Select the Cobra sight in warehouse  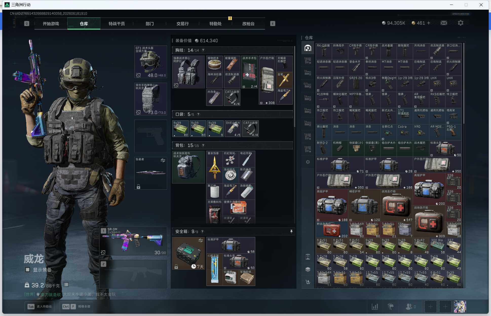tap(405, 132)
